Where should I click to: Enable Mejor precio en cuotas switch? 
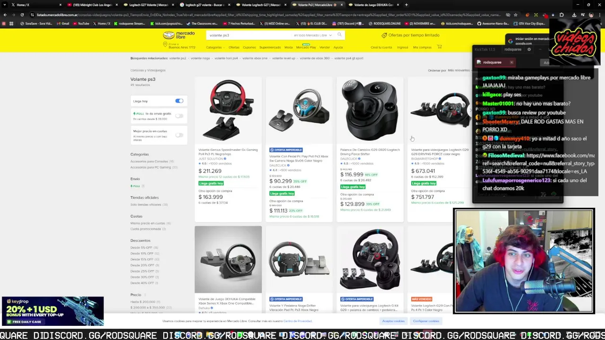pyautogui.click(x=179, y=135)
